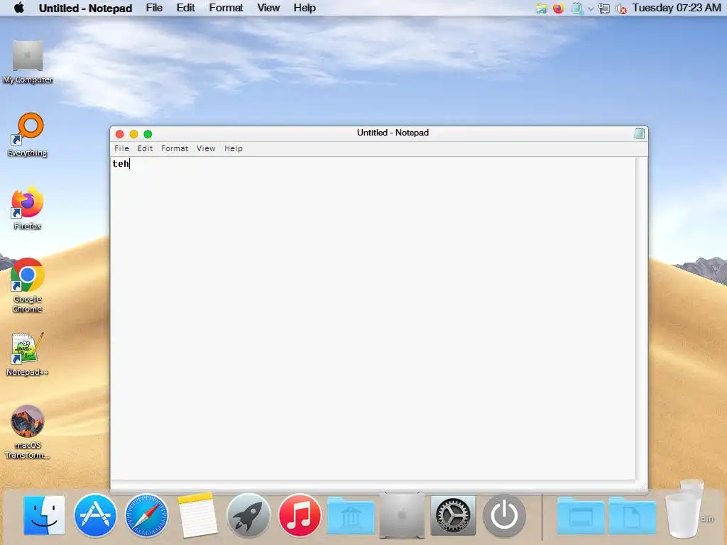
Task: Click the Notepad vertical scrollbar
Action: click(641, 319)
